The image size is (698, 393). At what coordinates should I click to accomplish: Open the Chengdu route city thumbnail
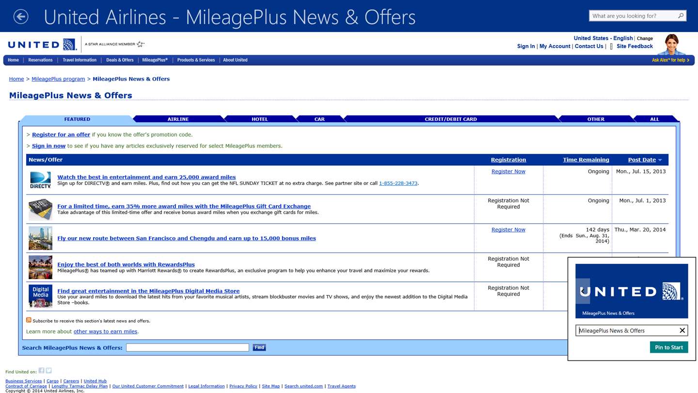pos(40,238)
